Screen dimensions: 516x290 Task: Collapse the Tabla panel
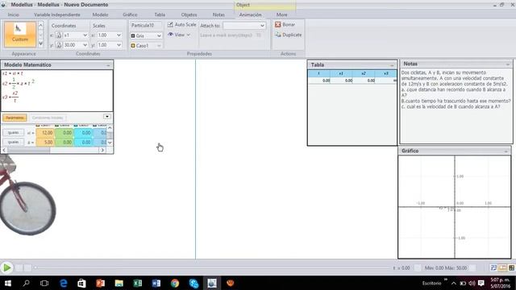point(392,65)
